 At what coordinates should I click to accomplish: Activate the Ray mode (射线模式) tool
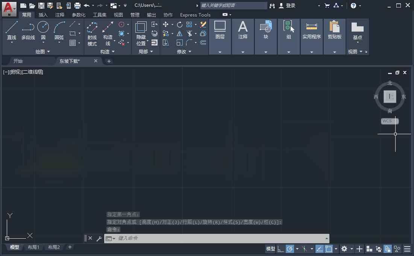pyautogui.click(x=92, y=34)
